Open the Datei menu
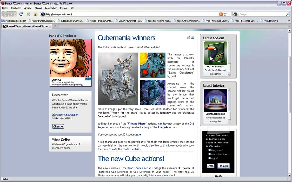The height and width of the screenshot is (182, 292). 5,8
